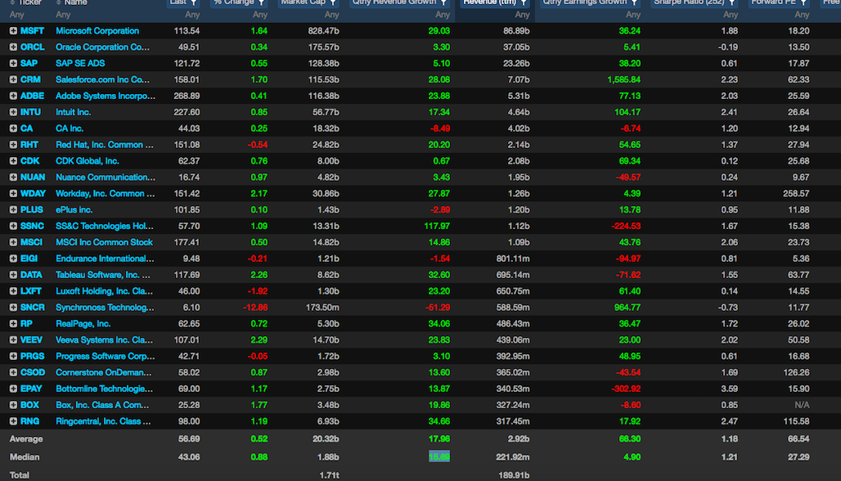Viewport: 841px width, 481px height.
Task: Open the CSOD ticker link
Action: 32,373
